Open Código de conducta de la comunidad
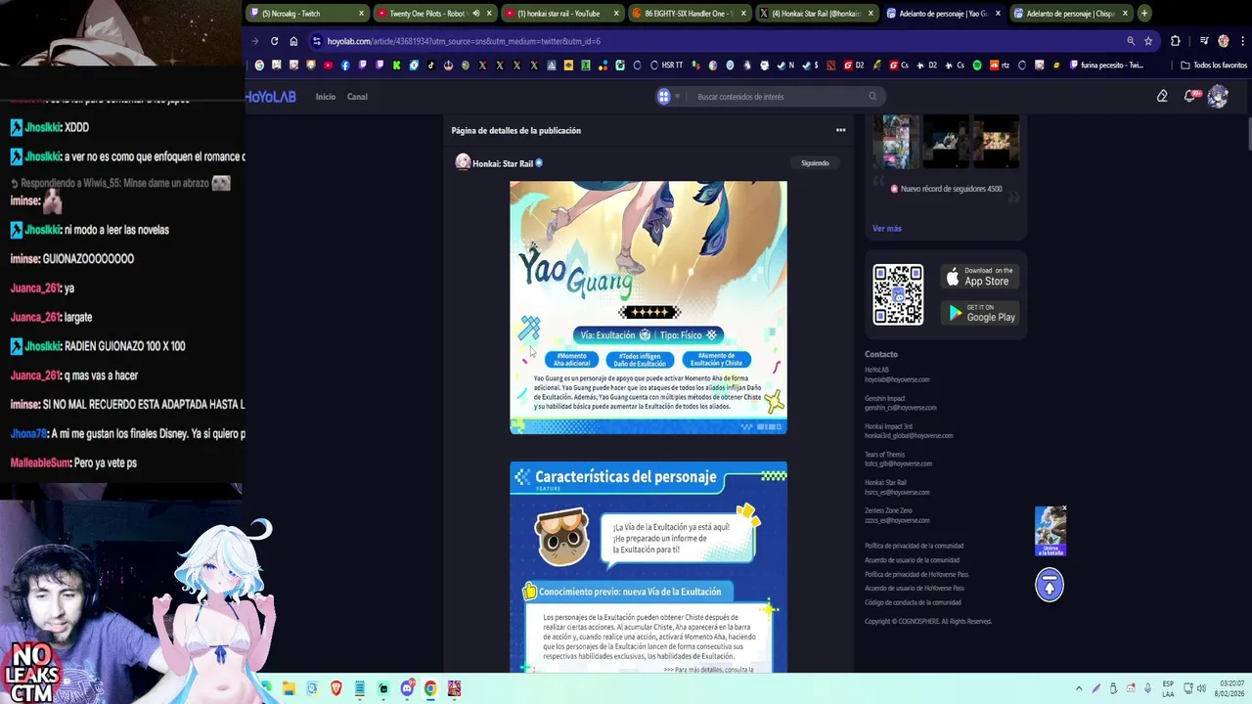The image size is (1252, 704). point(913,602)
